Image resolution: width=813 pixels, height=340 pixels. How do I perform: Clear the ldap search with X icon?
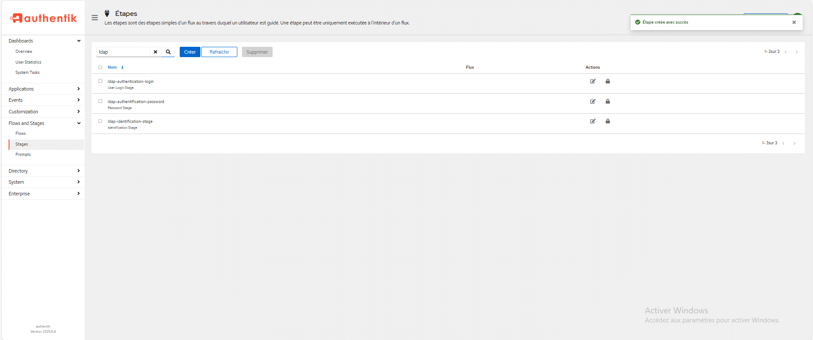[155, 52]
